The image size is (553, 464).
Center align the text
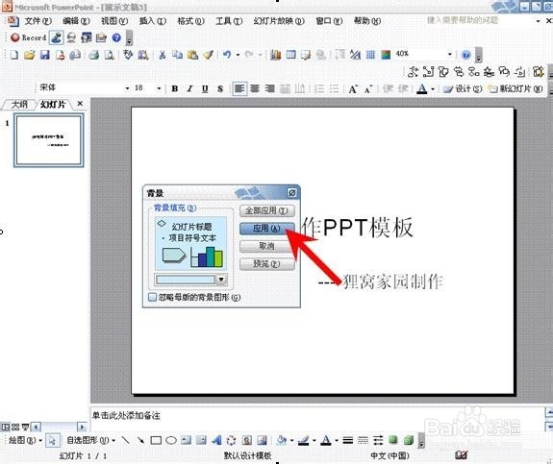coord(255,88)
